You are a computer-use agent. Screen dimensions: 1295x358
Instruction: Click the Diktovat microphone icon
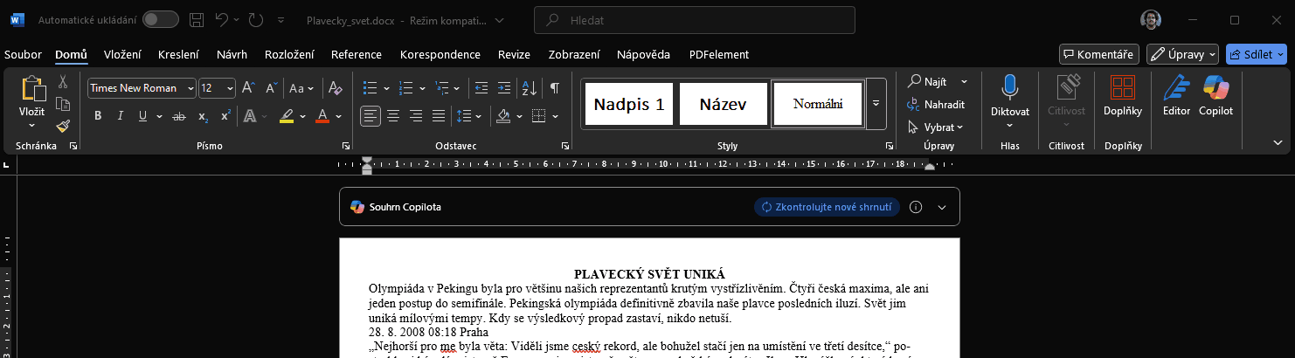click(x=1009, y=88)
